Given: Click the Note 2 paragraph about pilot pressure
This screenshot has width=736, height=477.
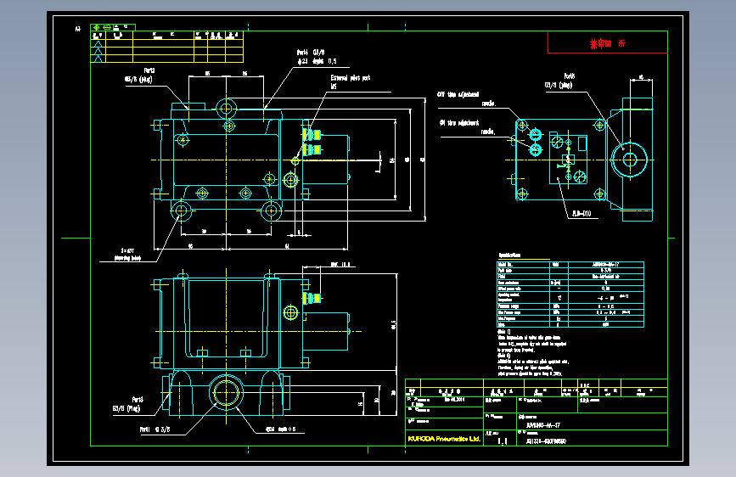Looking at the screenshot, I should point(534,365).
